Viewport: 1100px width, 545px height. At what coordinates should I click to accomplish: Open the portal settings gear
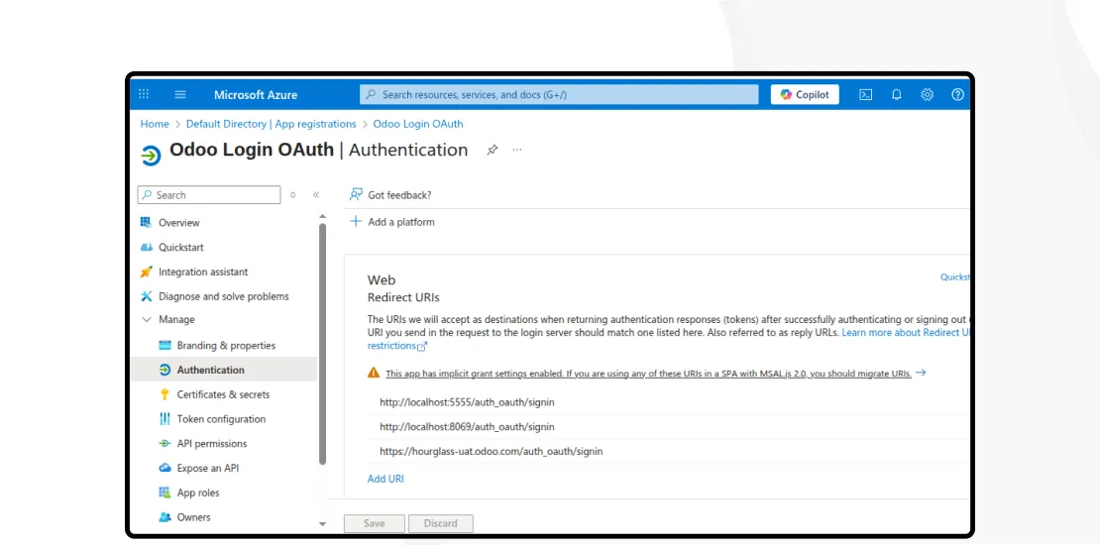[927, 95]
